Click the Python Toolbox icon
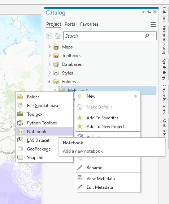 click(x=20, y=123)
